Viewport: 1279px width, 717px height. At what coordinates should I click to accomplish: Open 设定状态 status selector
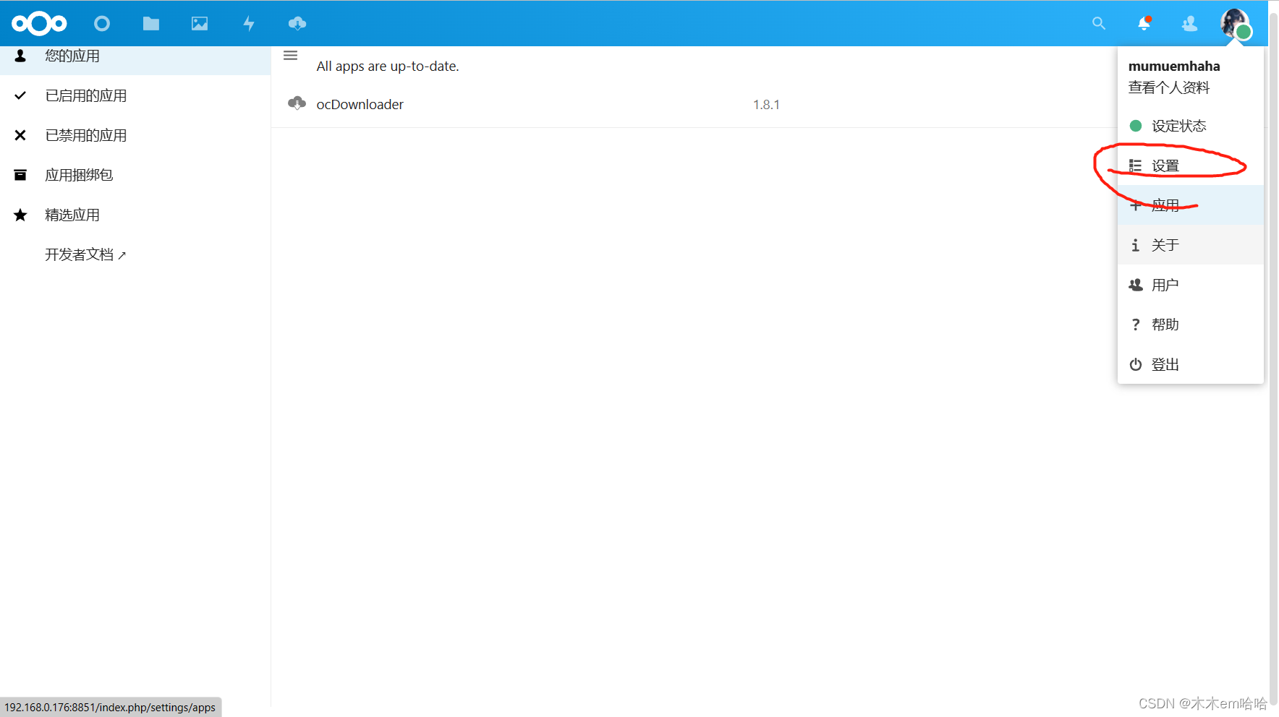pos(1178,126)
